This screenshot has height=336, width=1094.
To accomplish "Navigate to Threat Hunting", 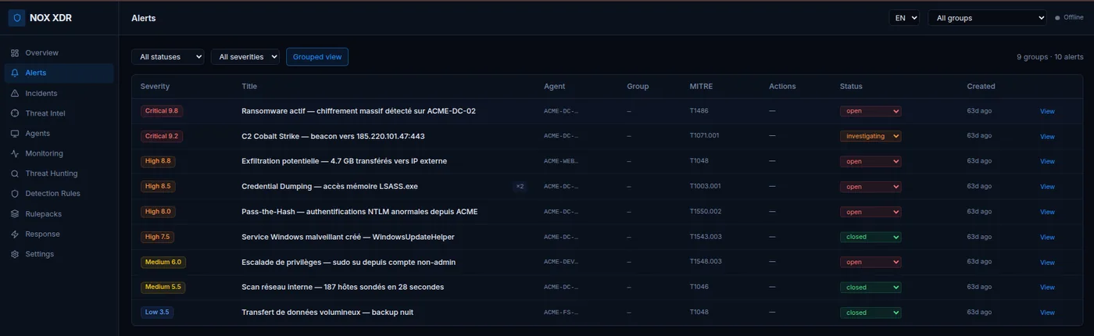I will coord(59,173).
